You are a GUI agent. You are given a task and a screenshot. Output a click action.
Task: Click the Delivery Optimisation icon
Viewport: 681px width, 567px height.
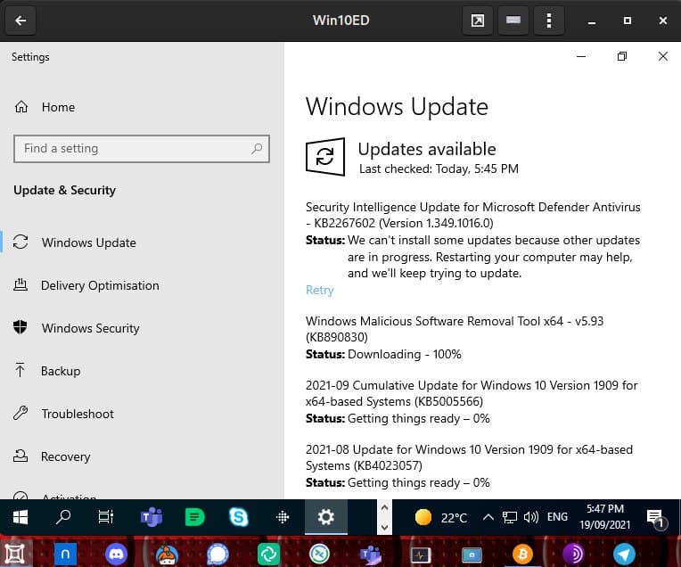click(21, 284)
